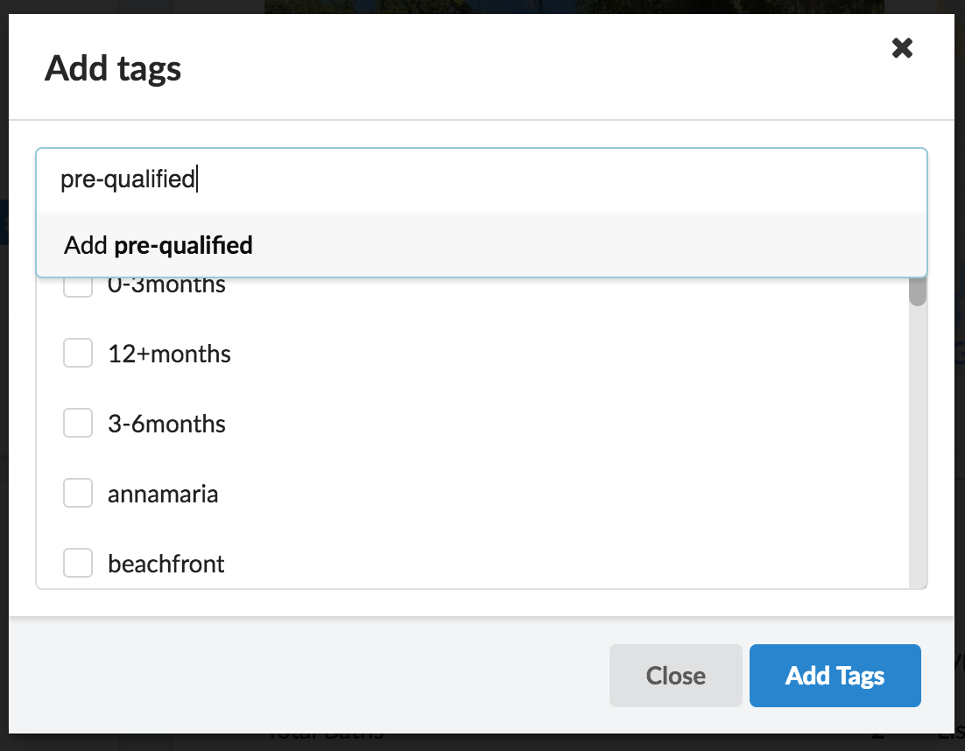Screen dimensions: 965x751
Task: Click the dimmed photo backdrop above dialog
Action: [x=569, y=6]
